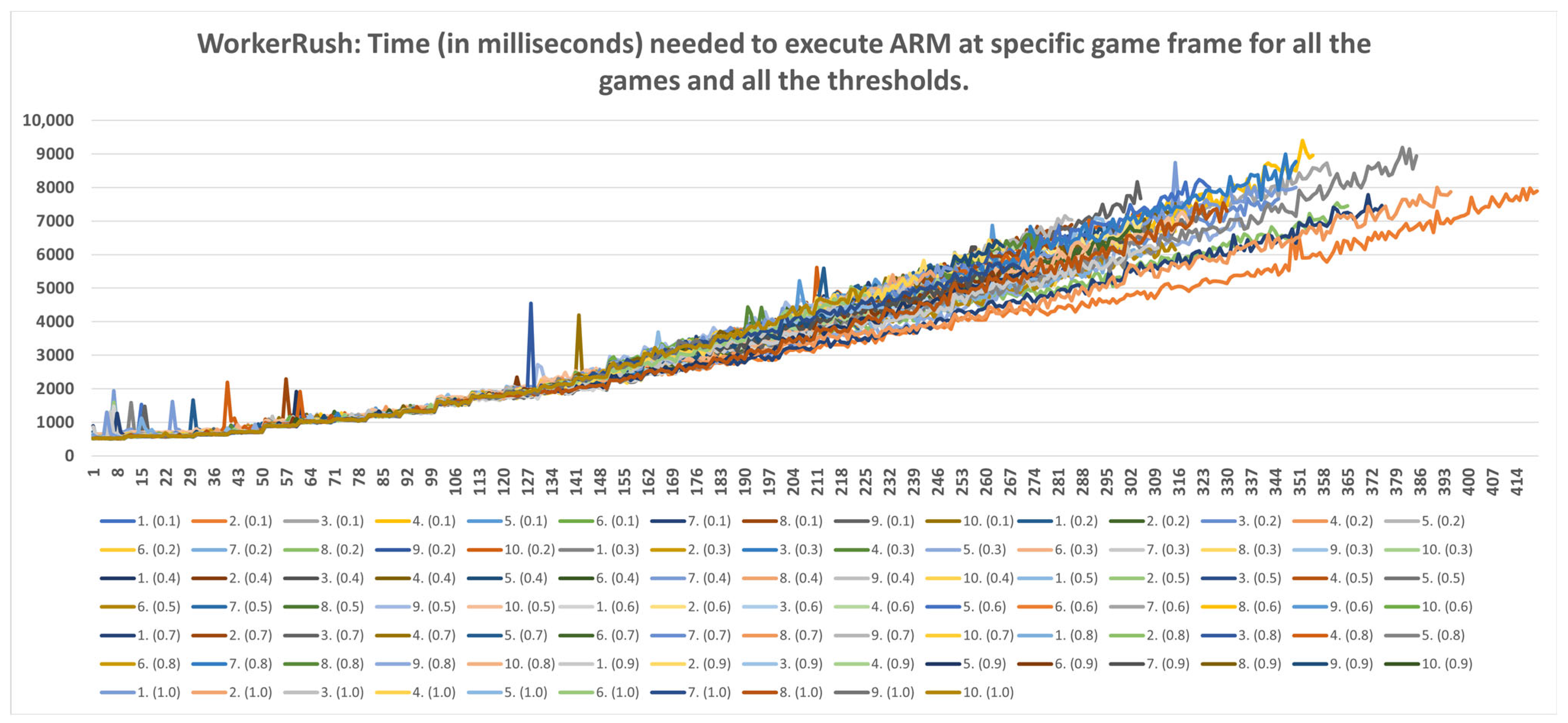
Task: Select the 5. (0.5) legend entry
Action: tap(1443, 578)
